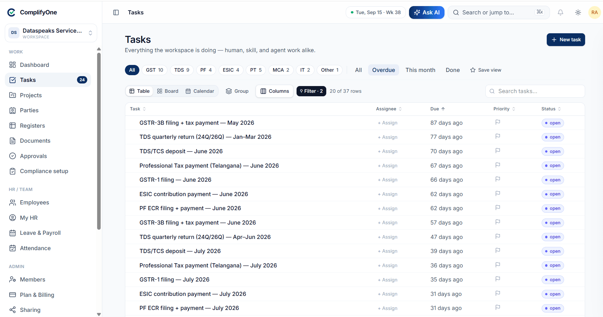Click the star Save view button

485,70
